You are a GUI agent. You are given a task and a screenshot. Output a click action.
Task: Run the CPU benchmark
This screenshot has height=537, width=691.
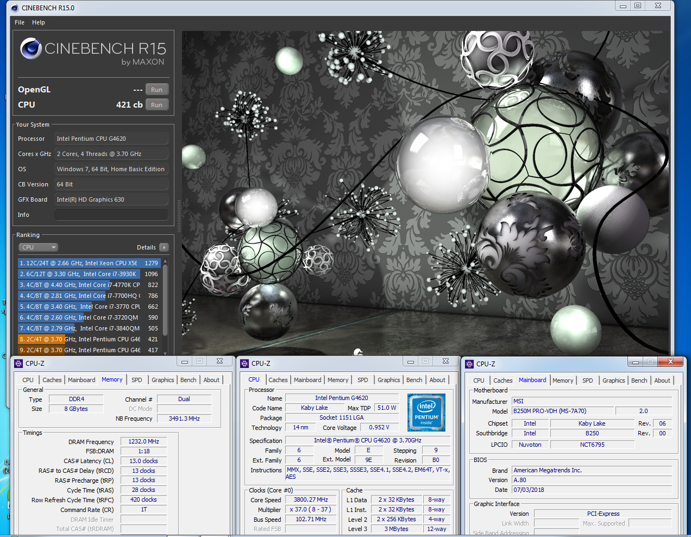coord(157,105)
